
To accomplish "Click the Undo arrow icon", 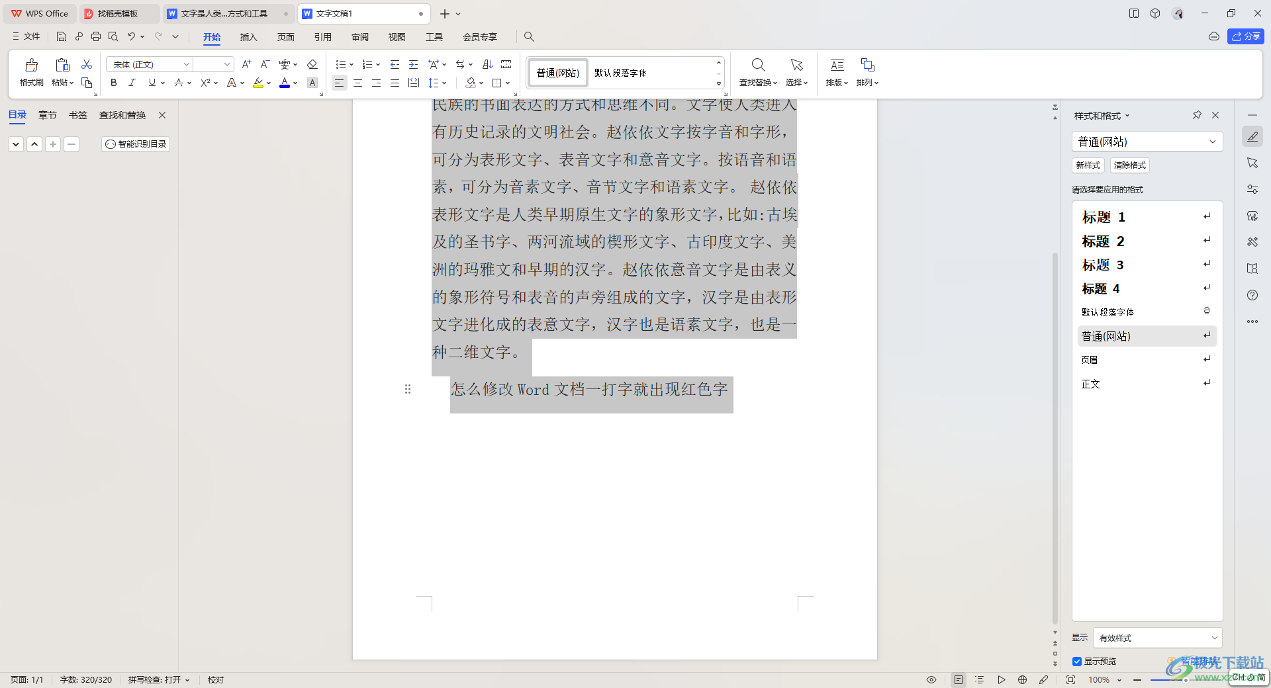I will click(132, 36).
